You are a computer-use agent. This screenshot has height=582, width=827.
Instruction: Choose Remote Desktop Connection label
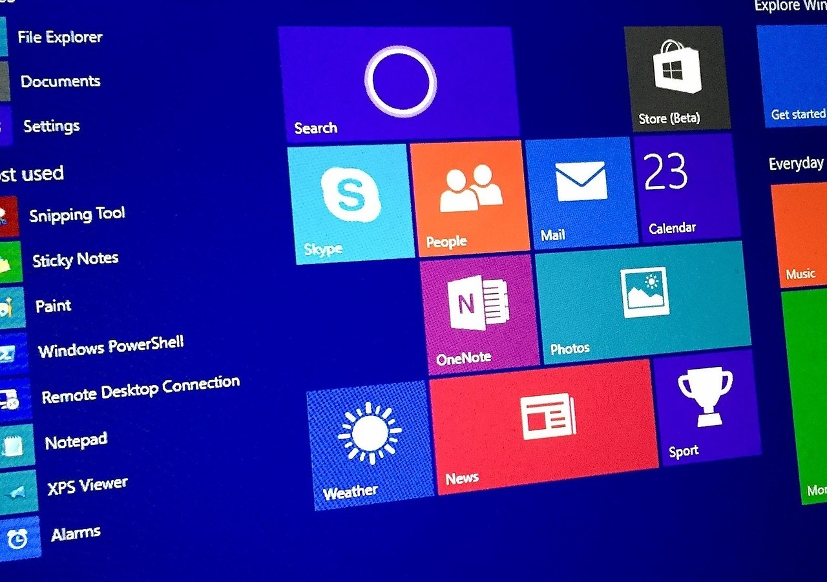click(141, 390)
